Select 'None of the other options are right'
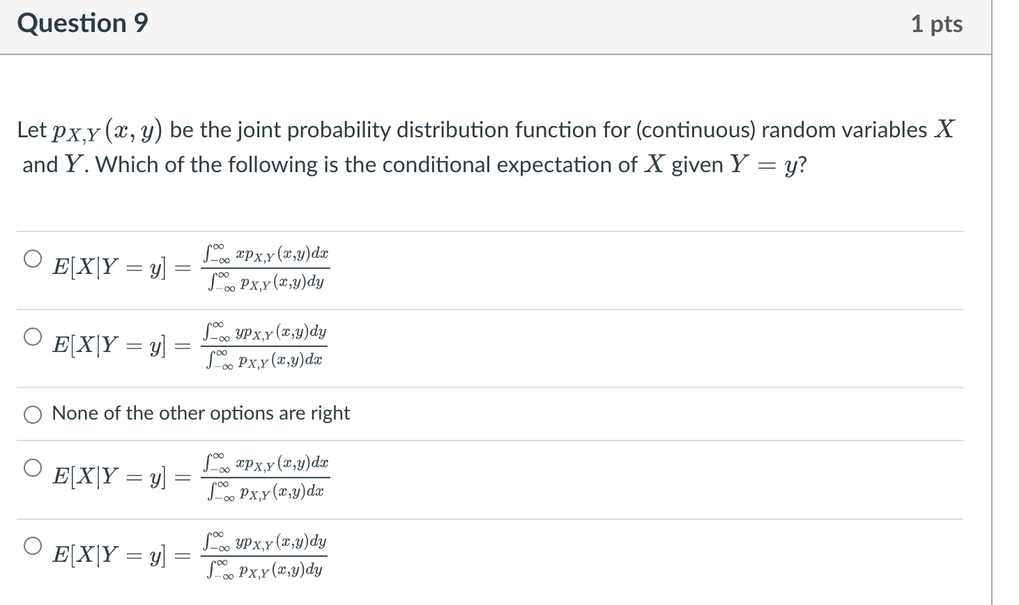The height and width of the screenshot is (605, 1019). [33, 414]
